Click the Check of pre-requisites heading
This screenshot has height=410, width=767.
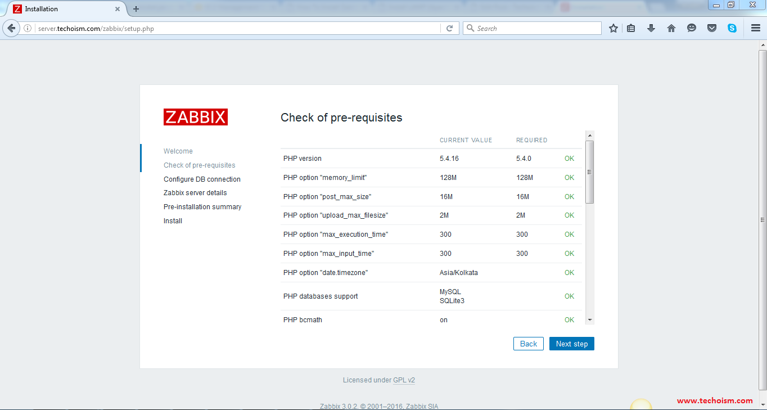[x=341, y=118]
